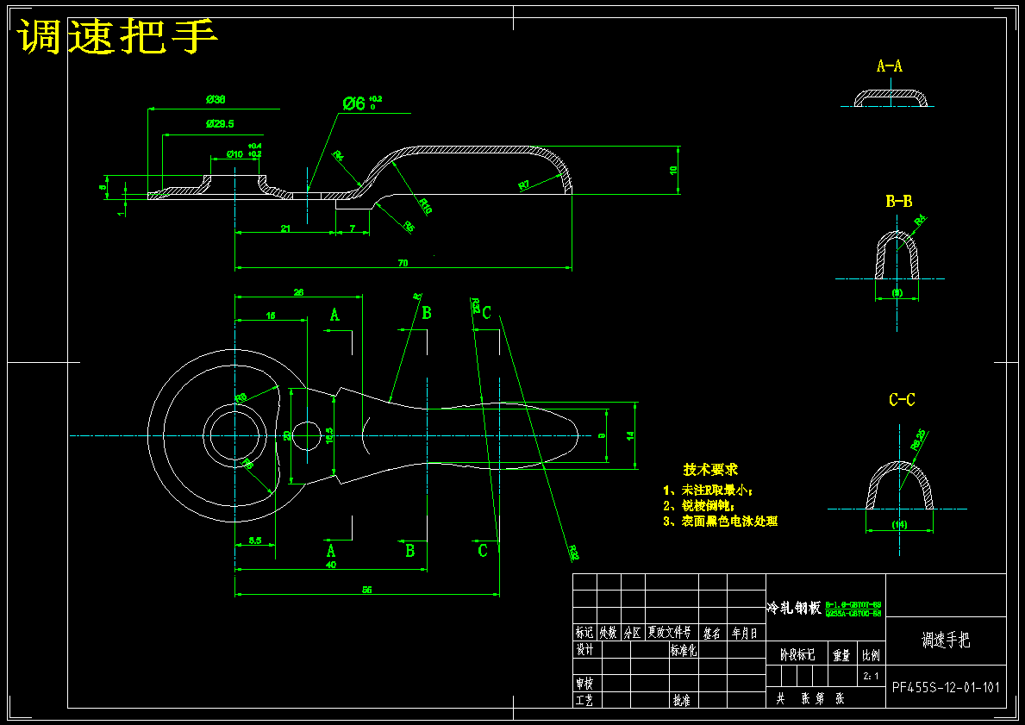Click the R7 radius label on handle end
The image size is (1025, 725).
524,185
